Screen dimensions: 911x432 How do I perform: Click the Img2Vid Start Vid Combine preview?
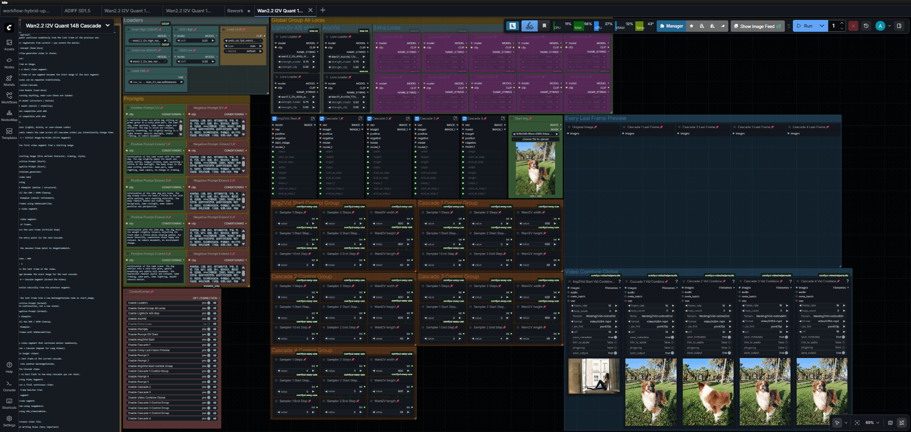(x=594, y=376)
